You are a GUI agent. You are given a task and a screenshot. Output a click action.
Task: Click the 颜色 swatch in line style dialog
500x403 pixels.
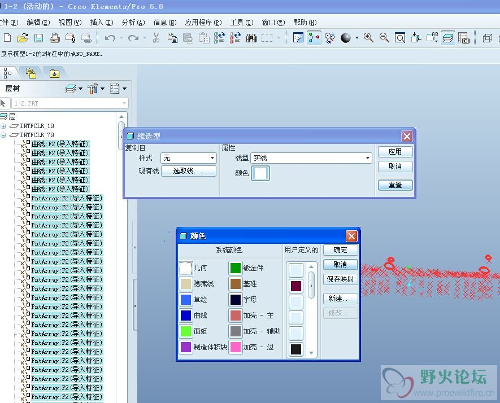[x=260, y=173]
